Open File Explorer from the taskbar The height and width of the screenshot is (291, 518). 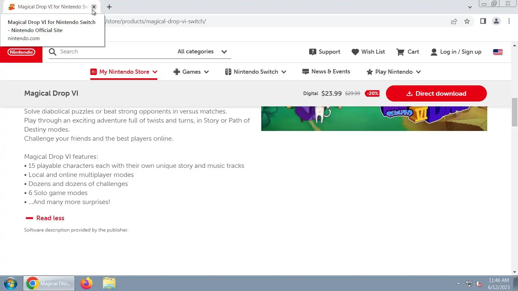[109, 284]
